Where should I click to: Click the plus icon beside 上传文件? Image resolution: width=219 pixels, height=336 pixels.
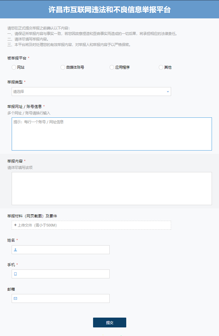15,225
